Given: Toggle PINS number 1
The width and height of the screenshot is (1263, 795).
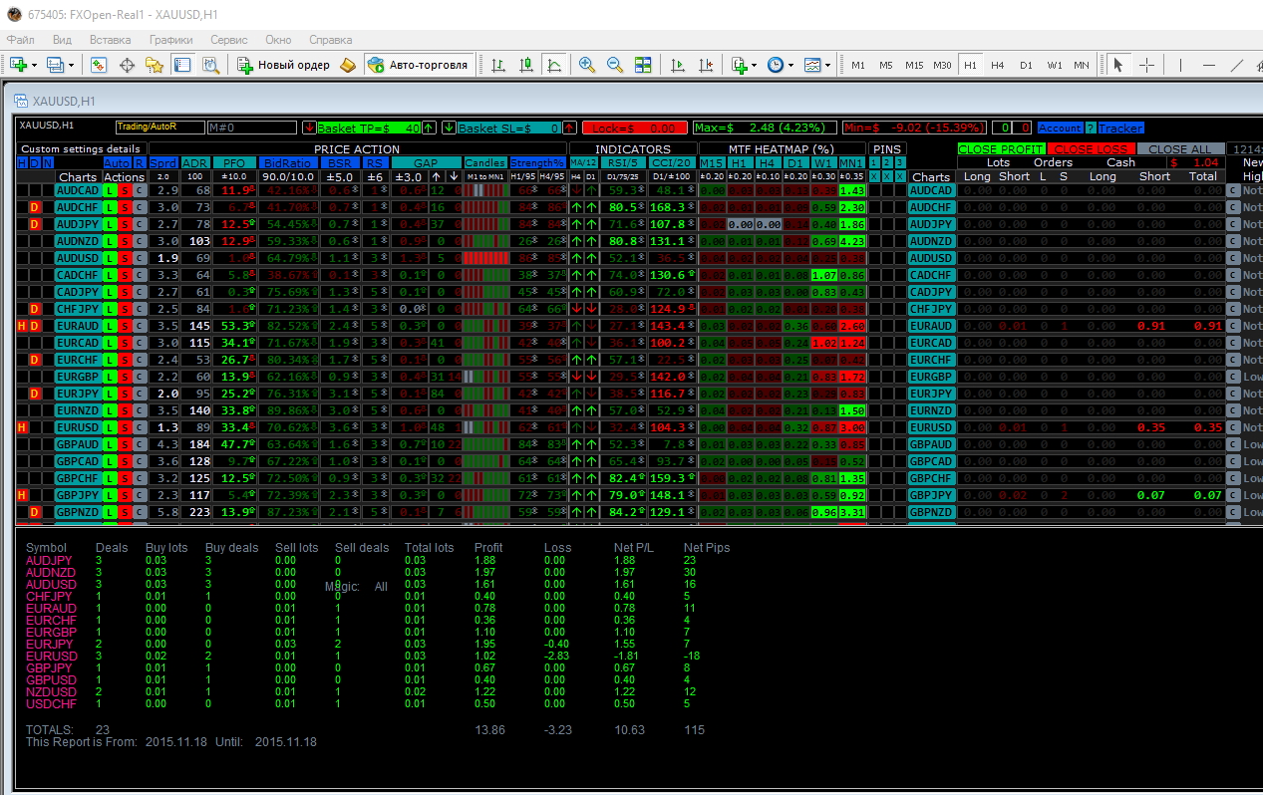Looking at the screenshot, I should pyautogui.click(x=874, y=162).
